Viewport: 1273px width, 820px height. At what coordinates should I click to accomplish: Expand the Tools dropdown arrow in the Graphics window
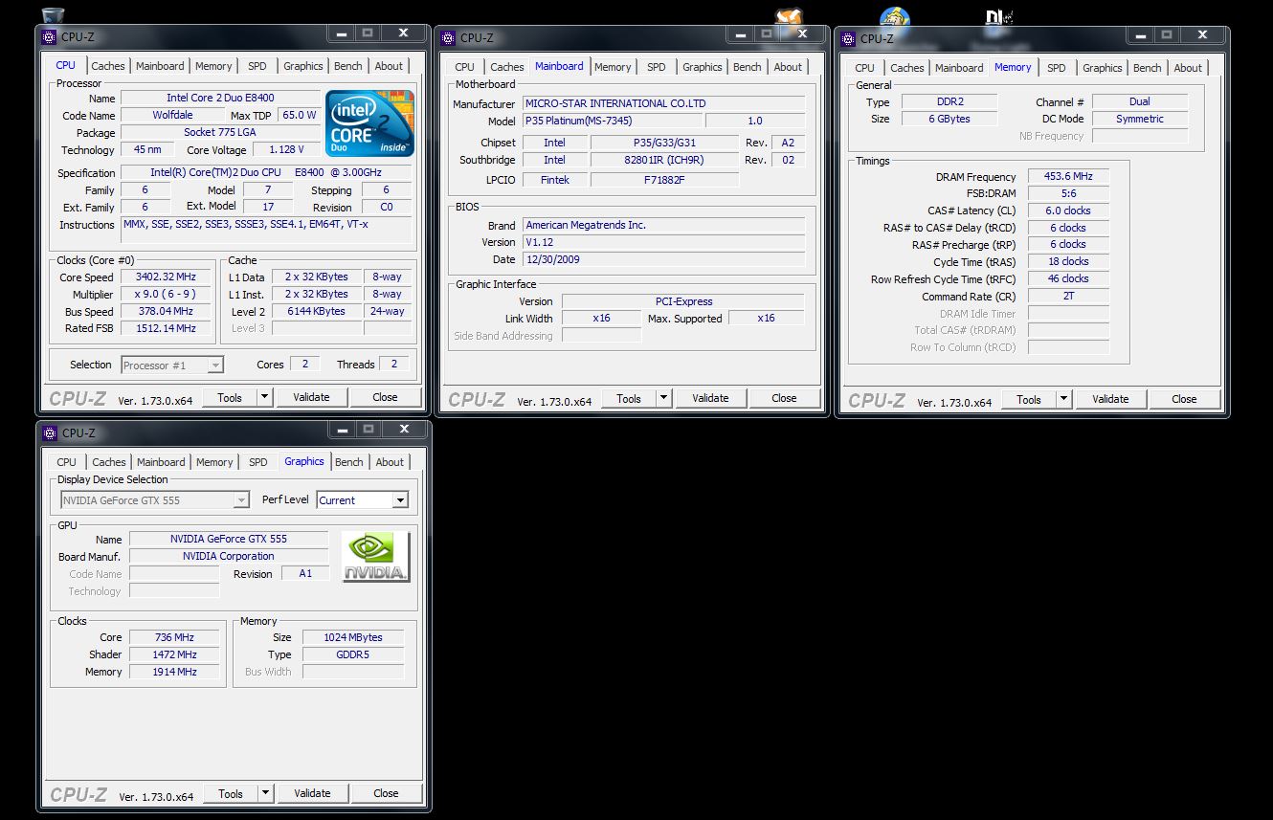pos(265,793)
